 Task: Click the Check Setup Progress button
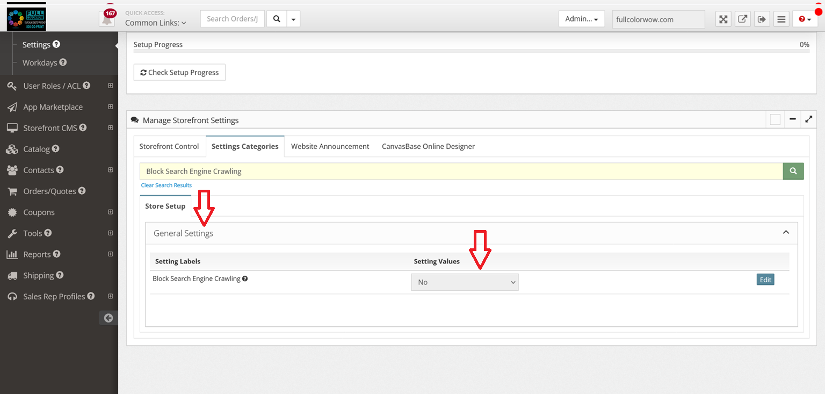(179, 73)
